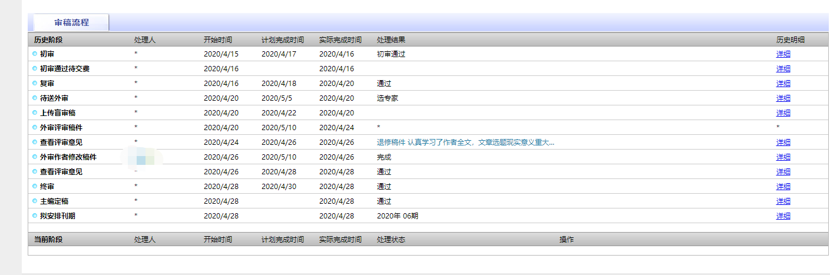Select the bullet icon beside 拟安排刊期
Viewport: 830px width, 275px height.
coord(35,216)
